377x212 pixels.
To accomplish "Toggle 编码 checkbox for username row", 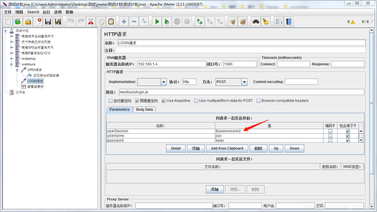I will (x=330, y=136).
